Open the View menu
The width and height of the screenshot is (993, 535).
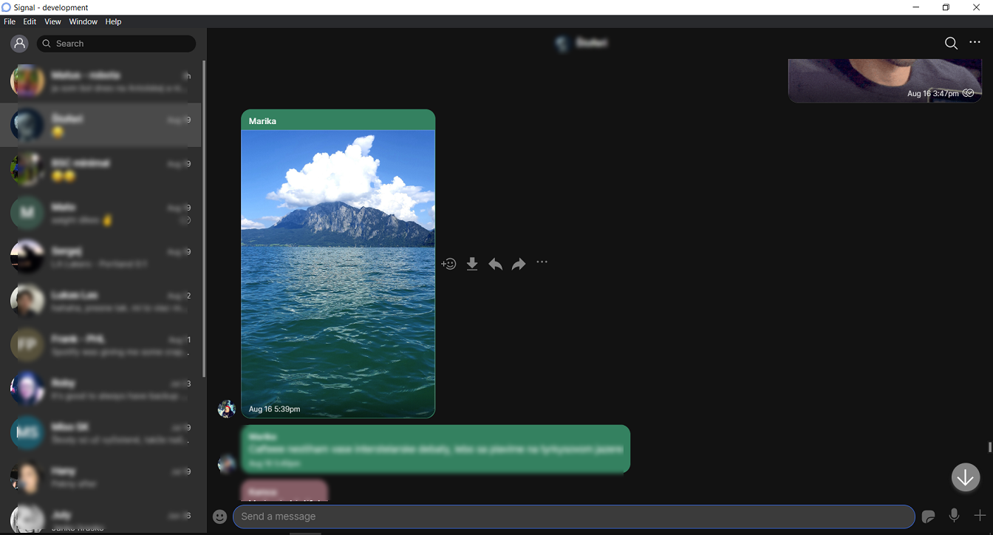click(x=52, y=21)
